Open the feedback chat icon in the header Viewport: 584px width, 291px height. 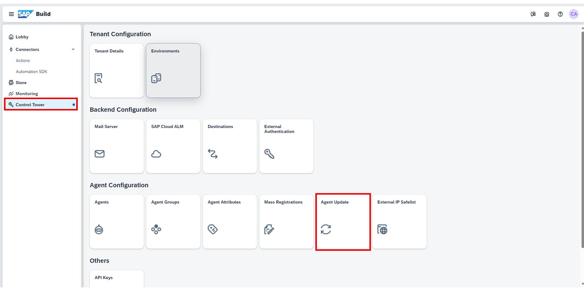pyautogui.click(x=533, y=14)
